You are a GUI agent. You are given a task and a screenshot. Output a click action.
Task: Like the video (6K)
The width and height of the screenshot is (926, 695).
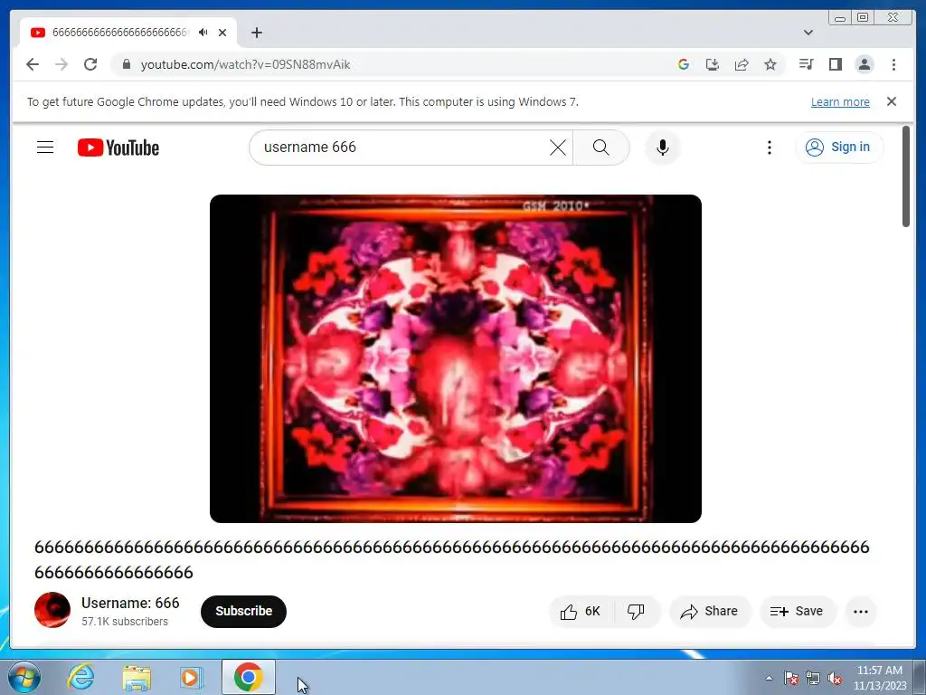click(581, 612)
